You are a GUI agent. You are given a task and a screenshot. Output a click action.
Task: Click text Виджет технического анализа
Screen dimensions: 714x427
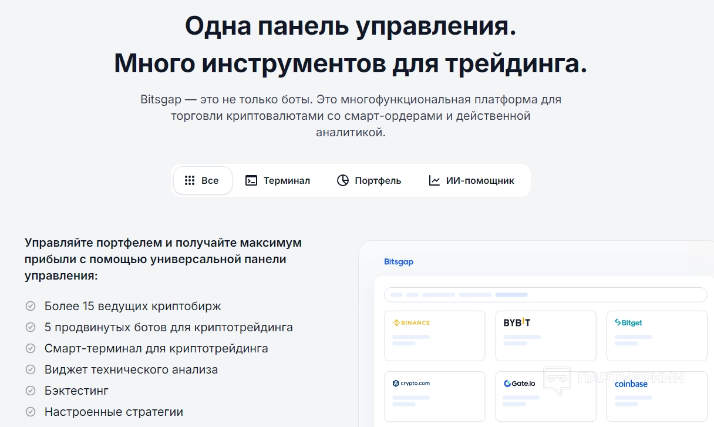click(x=131, y=369)
